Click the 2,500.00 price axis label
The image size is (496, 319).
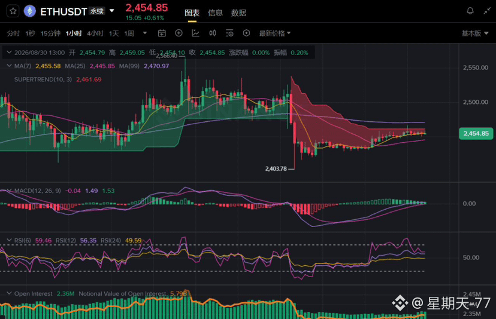476,102
